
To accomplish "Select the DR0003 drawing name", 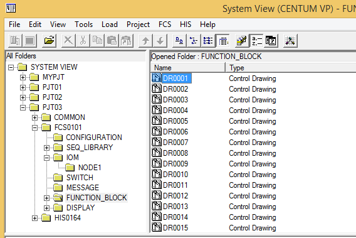I will (175, 99).
